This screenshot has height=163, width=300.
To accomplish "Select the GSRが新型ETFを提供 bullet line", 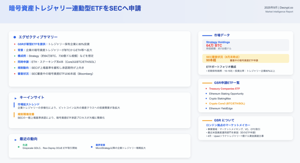I will click(x=54, y=44).
